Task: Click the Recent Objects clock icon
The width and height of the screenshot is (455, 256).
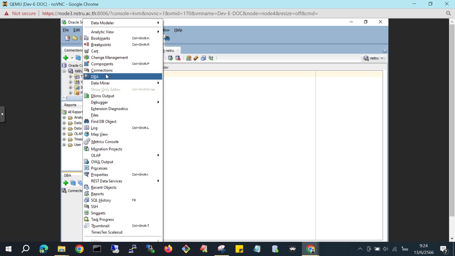Action: tap(86, 187)
